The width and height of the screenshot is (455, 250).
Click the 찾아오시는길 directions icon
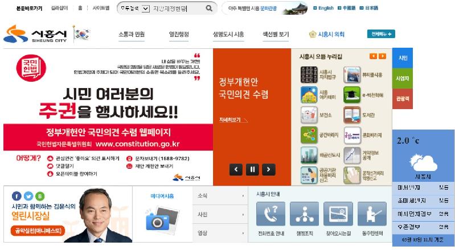[x=338, y=214]
